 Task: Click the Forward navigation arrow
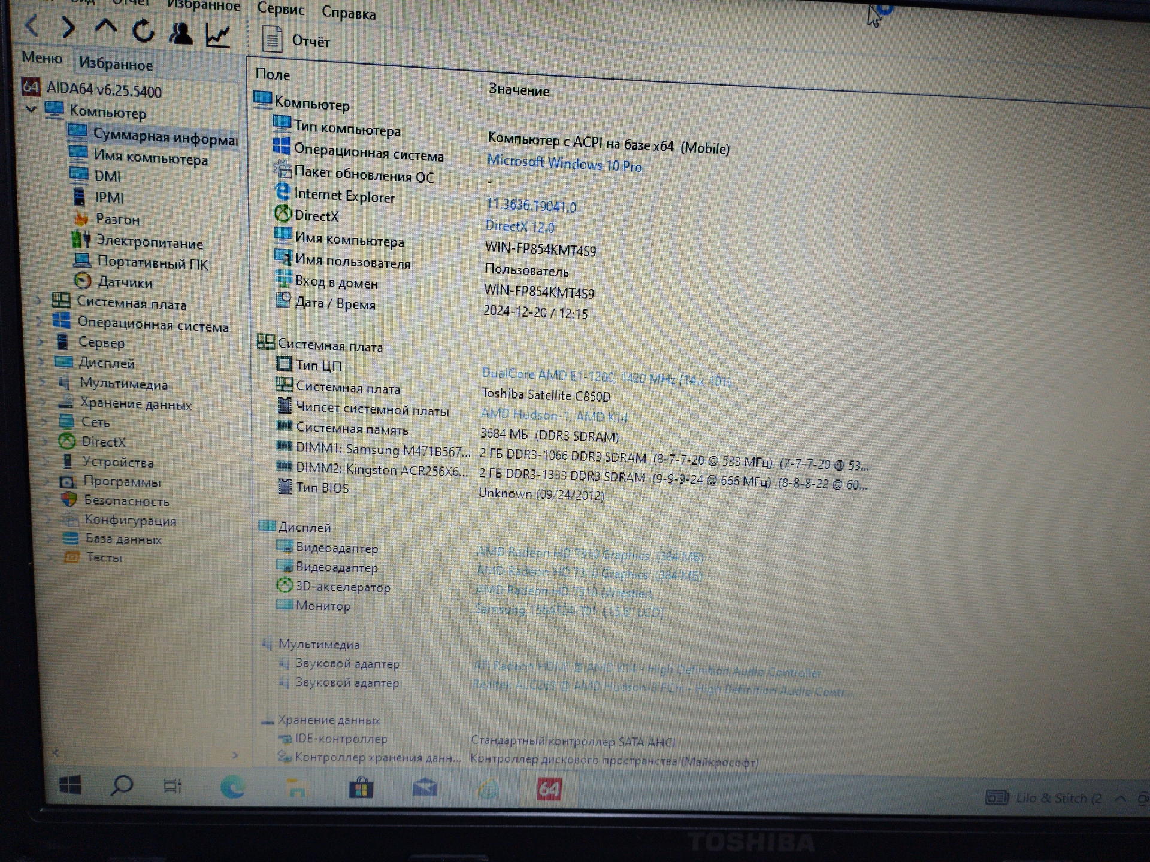[68, 28]
